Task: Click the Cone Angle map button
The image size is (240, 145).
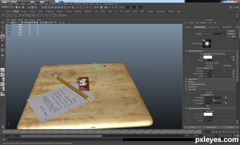Action: pyautogui.click(x=234, y=71)
